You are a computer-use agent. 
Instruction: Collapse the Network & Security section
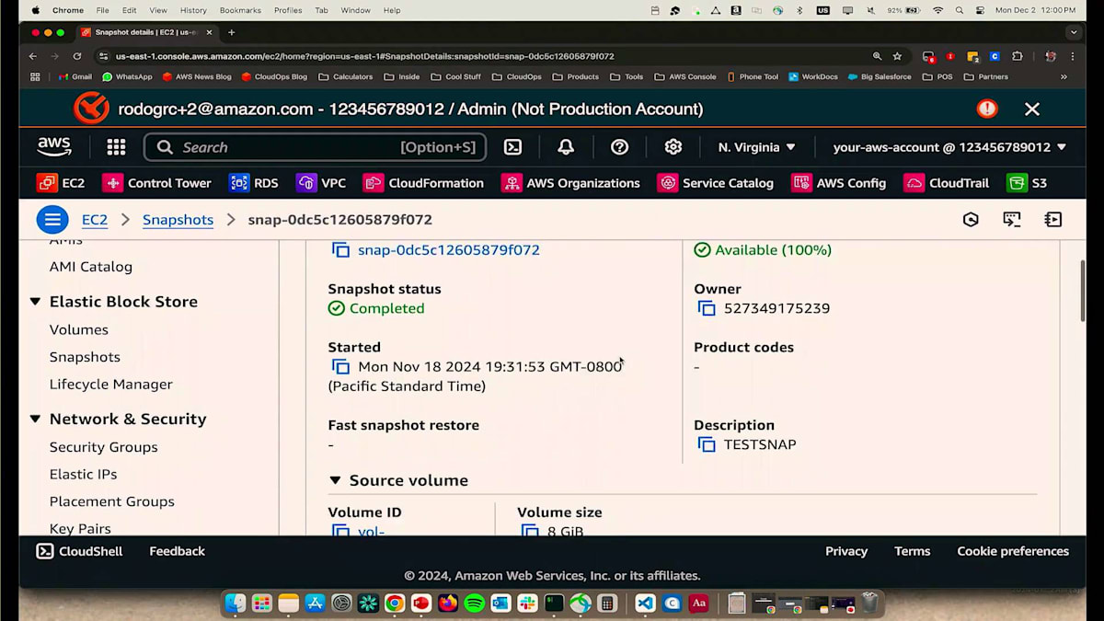tap(35, 420)
